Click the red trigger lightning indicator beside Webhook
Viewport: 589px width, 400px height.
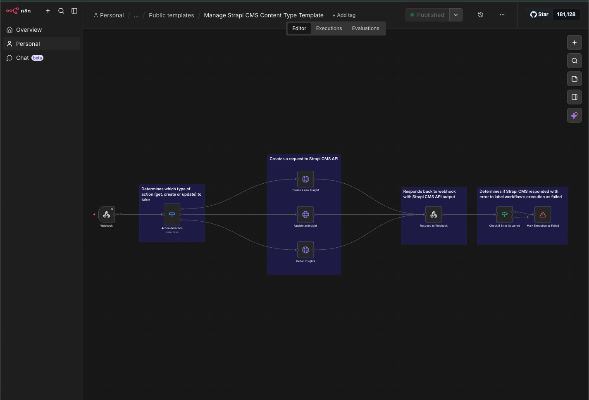pos(94,214)
